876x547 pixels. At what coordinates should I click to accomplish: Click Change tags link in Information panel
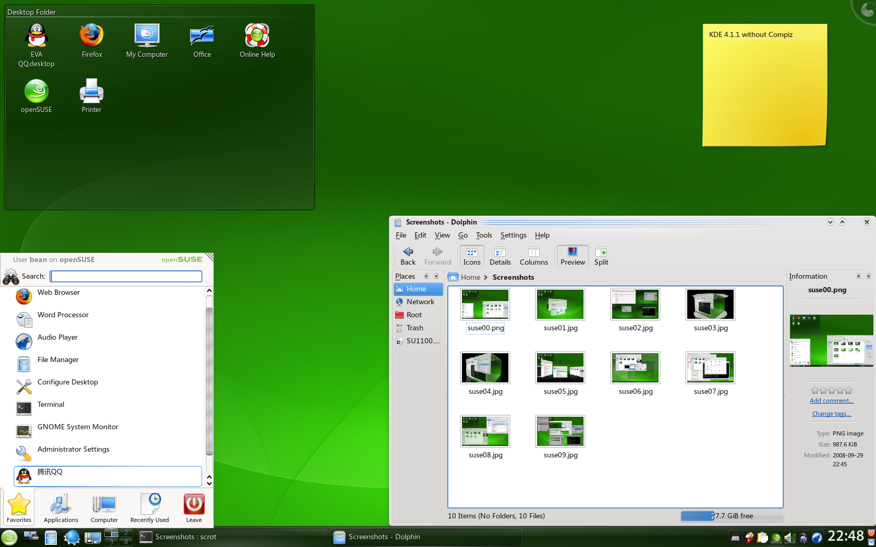point(832,414)
